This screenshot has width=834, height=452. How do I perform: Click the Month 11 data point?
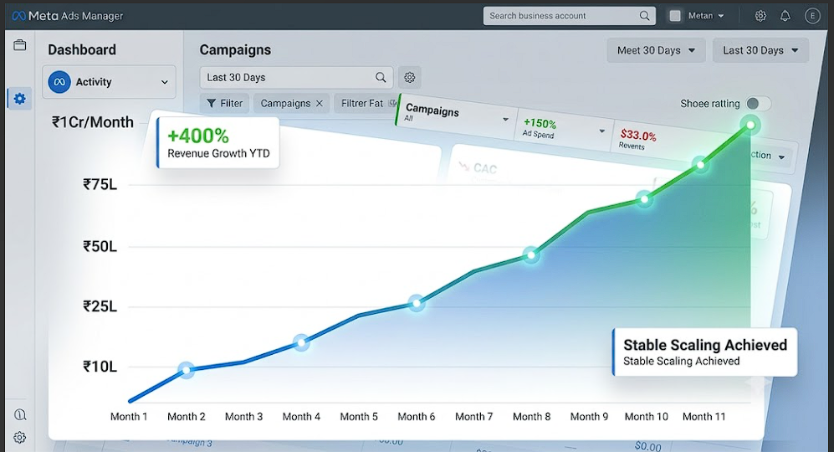[700, 165]
